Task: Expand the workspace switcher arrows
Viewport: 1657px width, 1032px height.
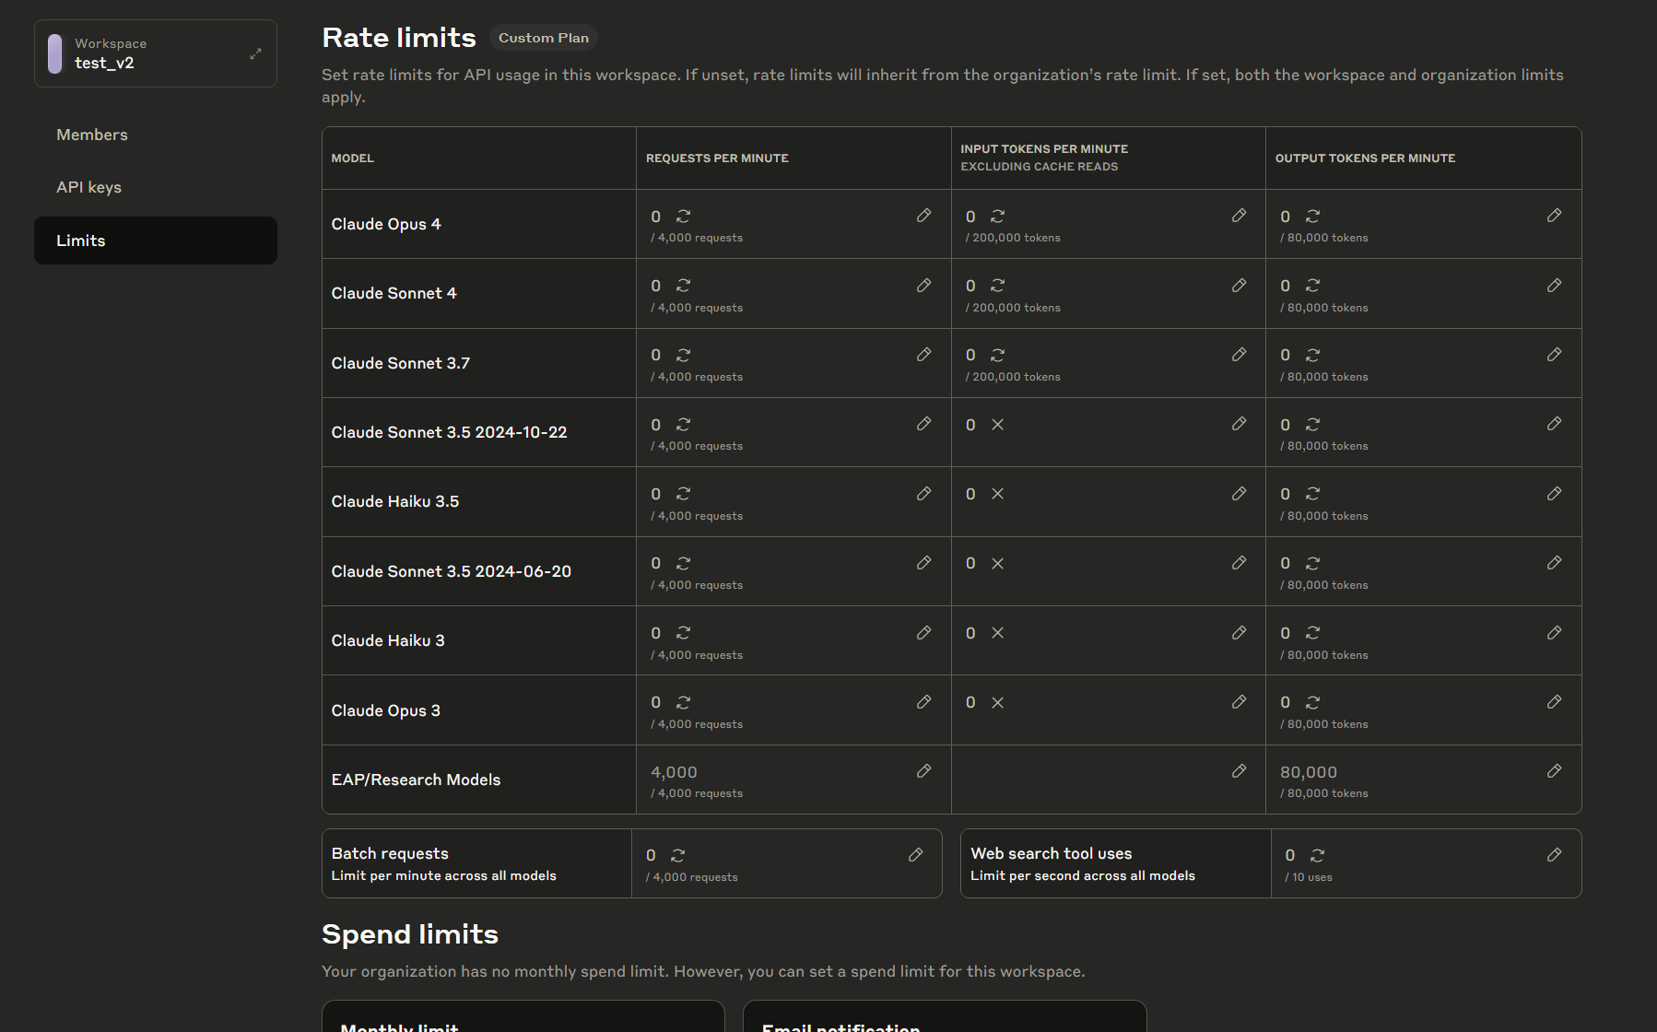Action: point(255,53)
